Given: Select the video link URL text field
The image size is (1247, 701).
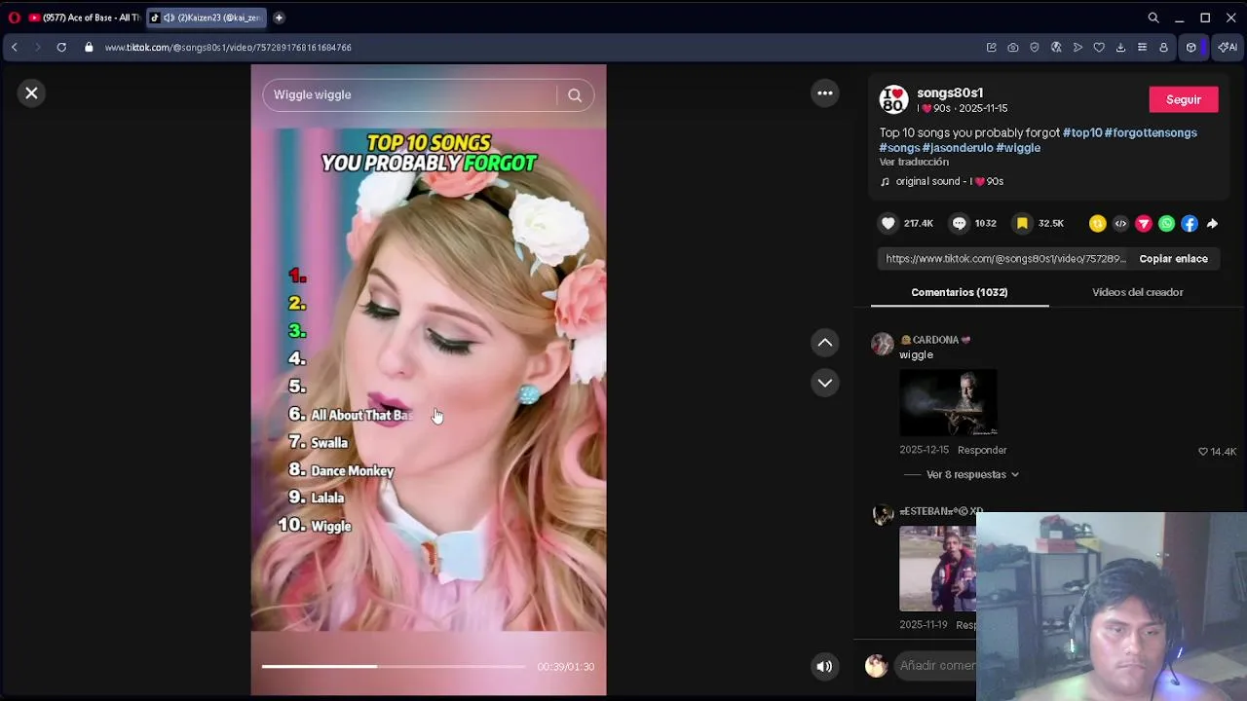Looking at the screenshot, I should tap(1004, 259).
